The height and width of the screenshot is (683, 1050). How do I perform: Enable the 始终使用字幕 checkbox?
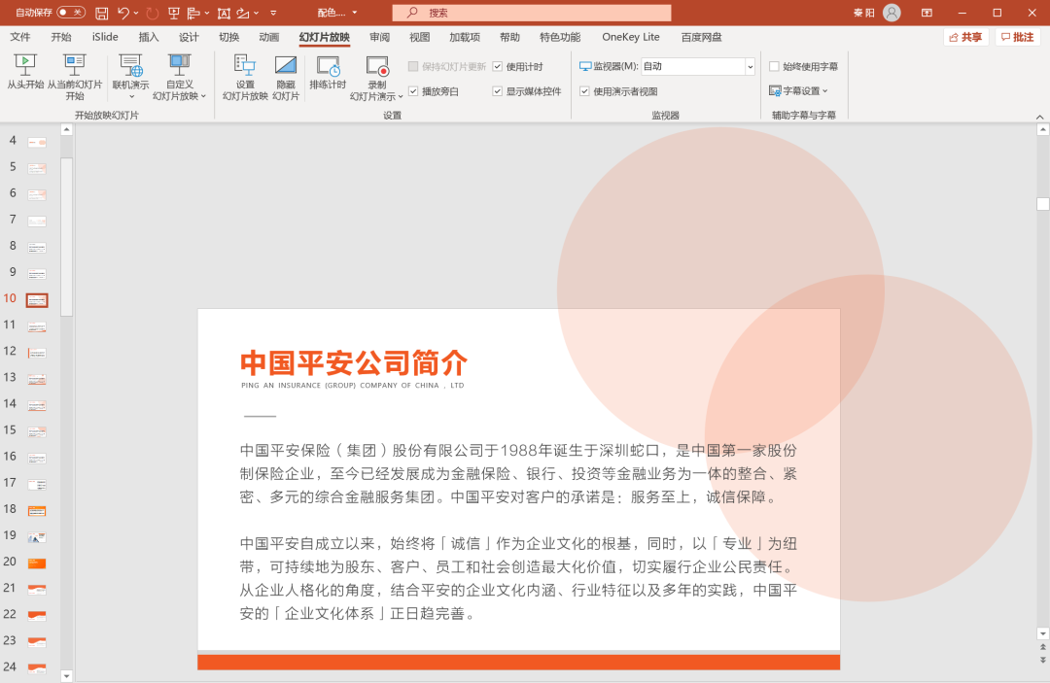tap(774, 66)
